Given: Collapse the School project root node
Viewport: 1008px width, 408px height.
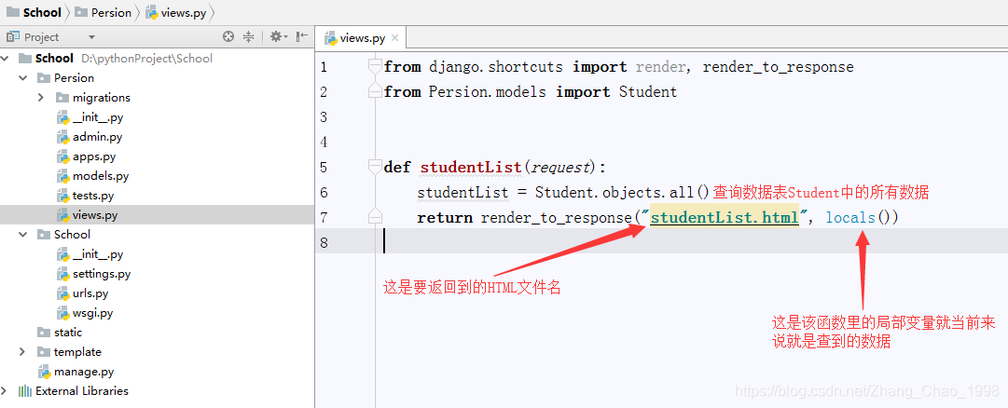Looking at the screenshot, I should (6, 59).
